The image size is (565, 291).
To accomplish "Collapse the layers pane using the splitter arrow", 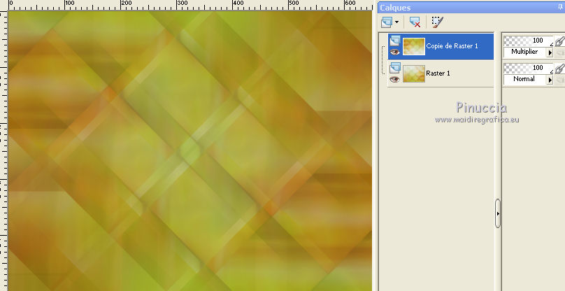I will (x=498, y=213).
